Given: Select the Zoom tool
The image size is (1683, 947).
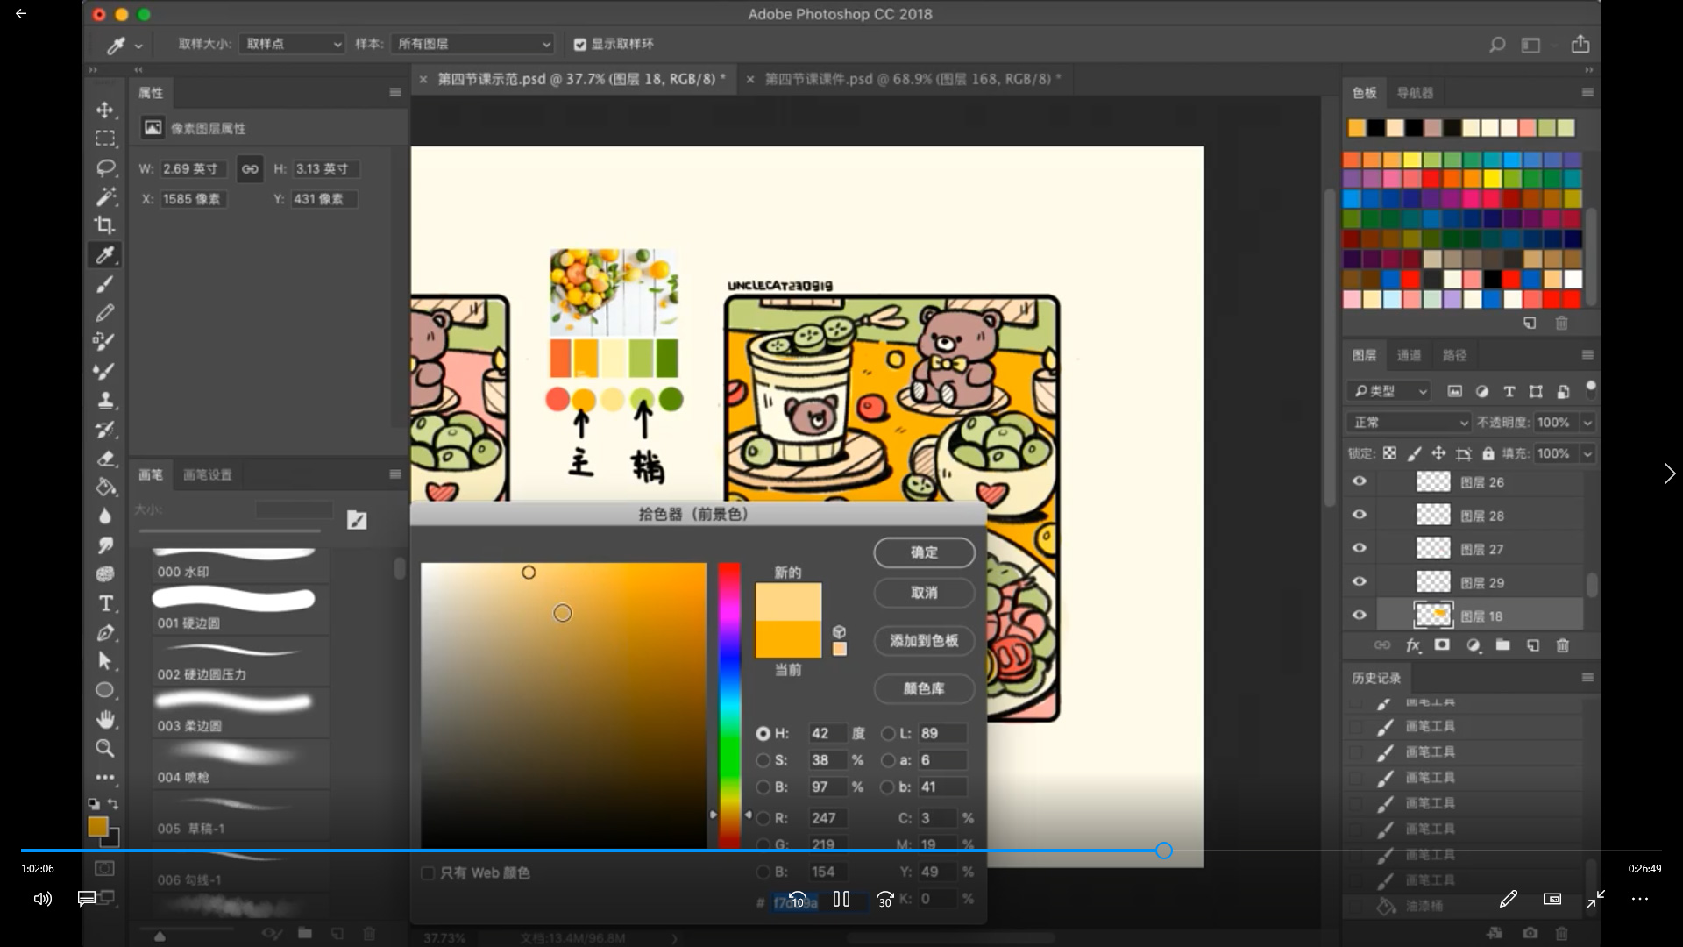Looking at the screenshot, I should (x=105, y=748).
